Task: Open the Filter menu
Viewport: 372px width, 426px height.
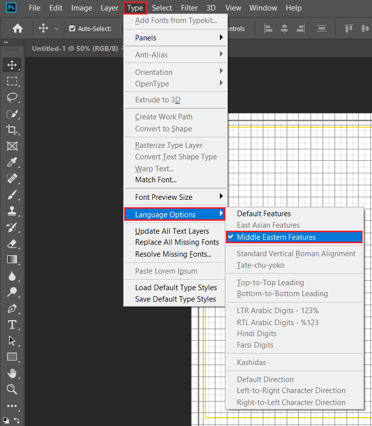Action: (x=189, y=8)
